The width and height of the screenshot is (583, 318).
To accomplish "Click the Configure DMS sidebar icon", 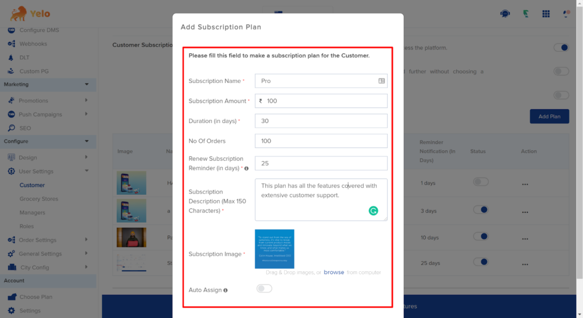I will point(11,30).
